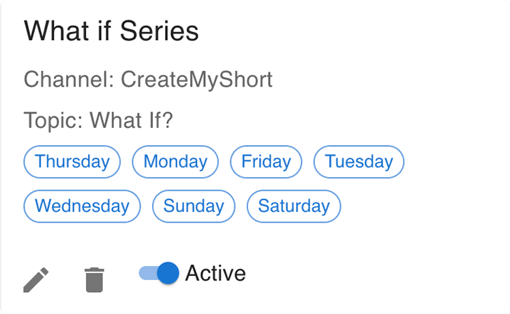Click the "What If?" topic value
Image resolution: width=510 pixels, height=314 pixels.
coord(132,121)
